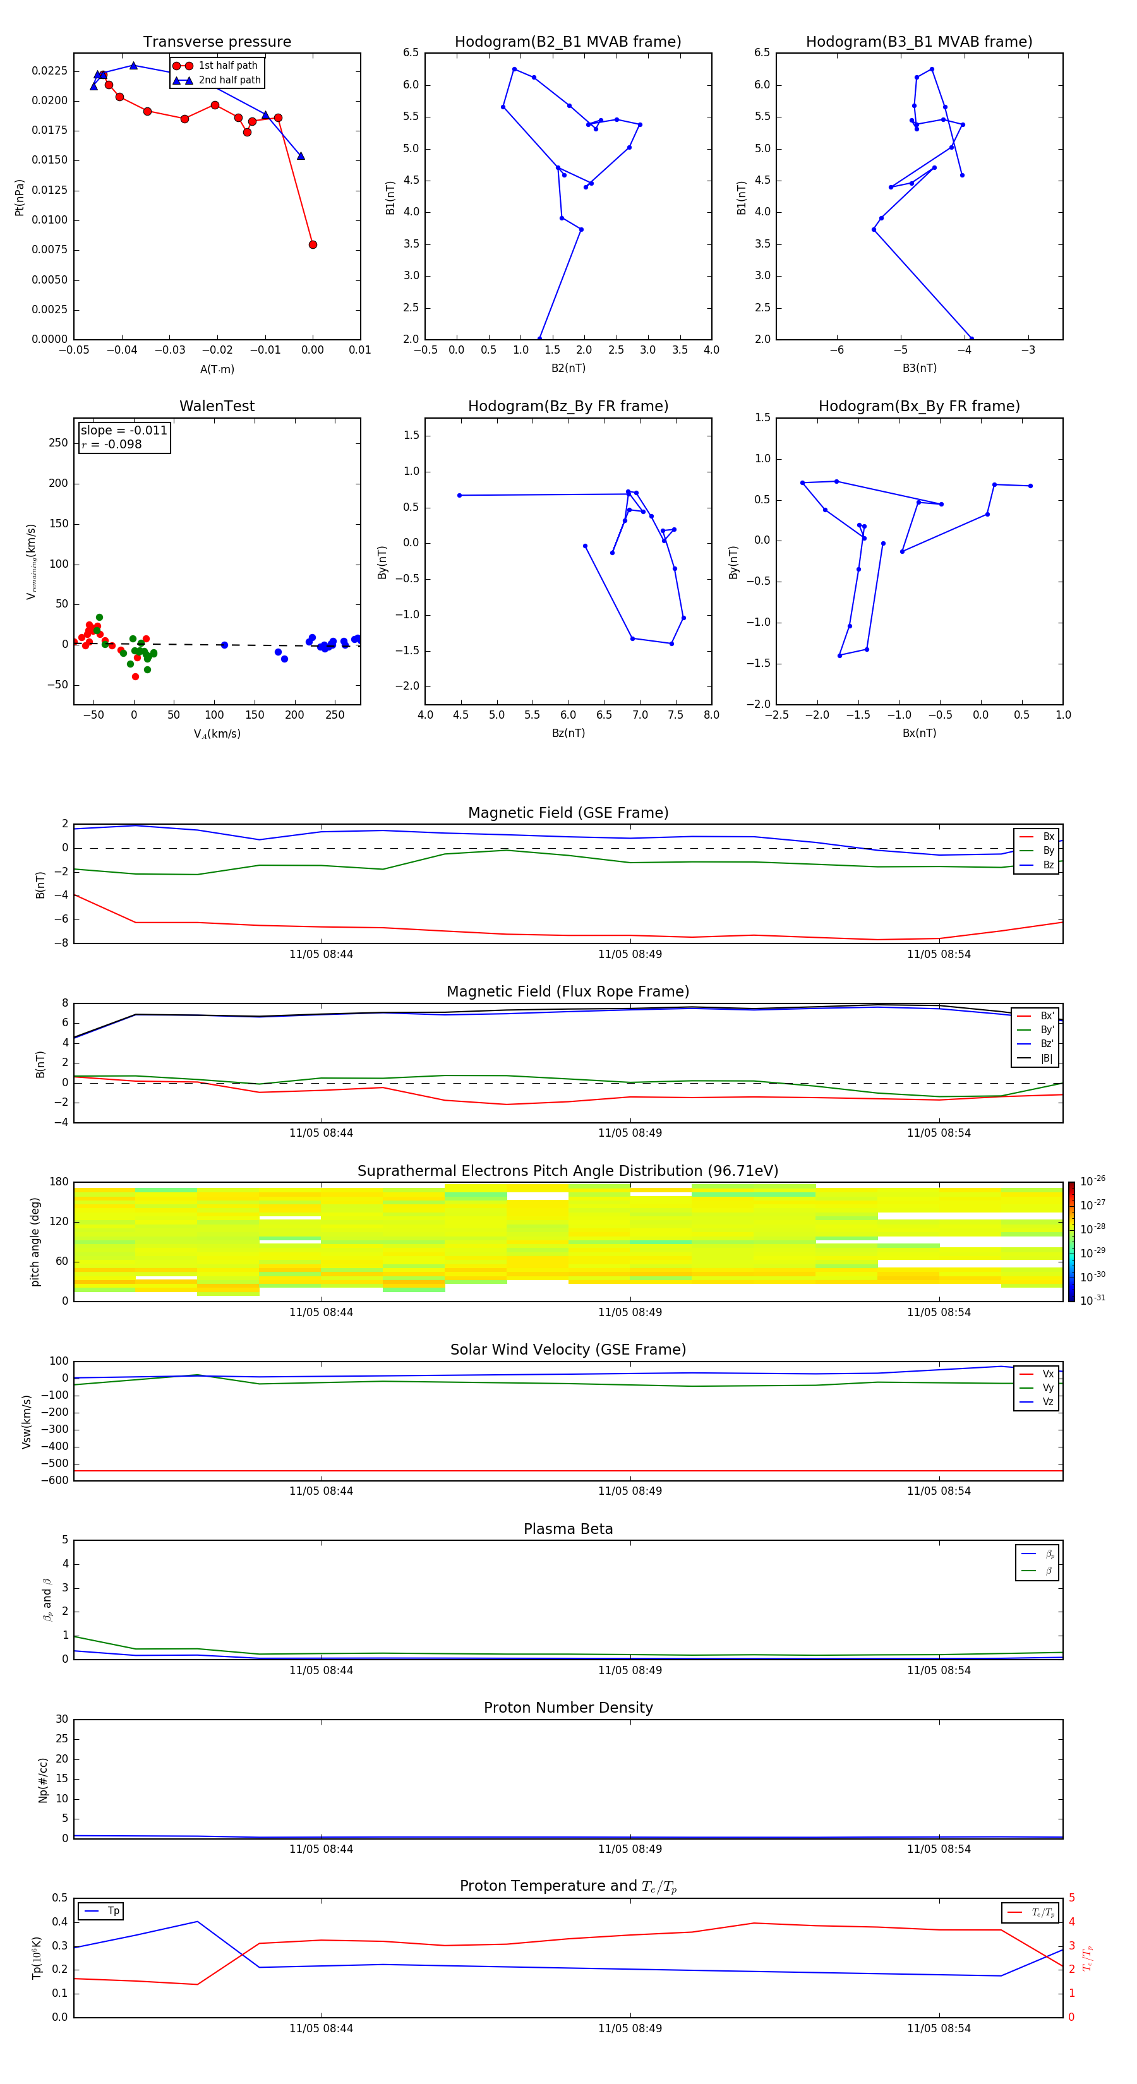Image resolution: width=1137 pixels, height=2084 pixels.
Task: Click the lowest red point in Transverse pressure
Action: click(x=313, y=244)
